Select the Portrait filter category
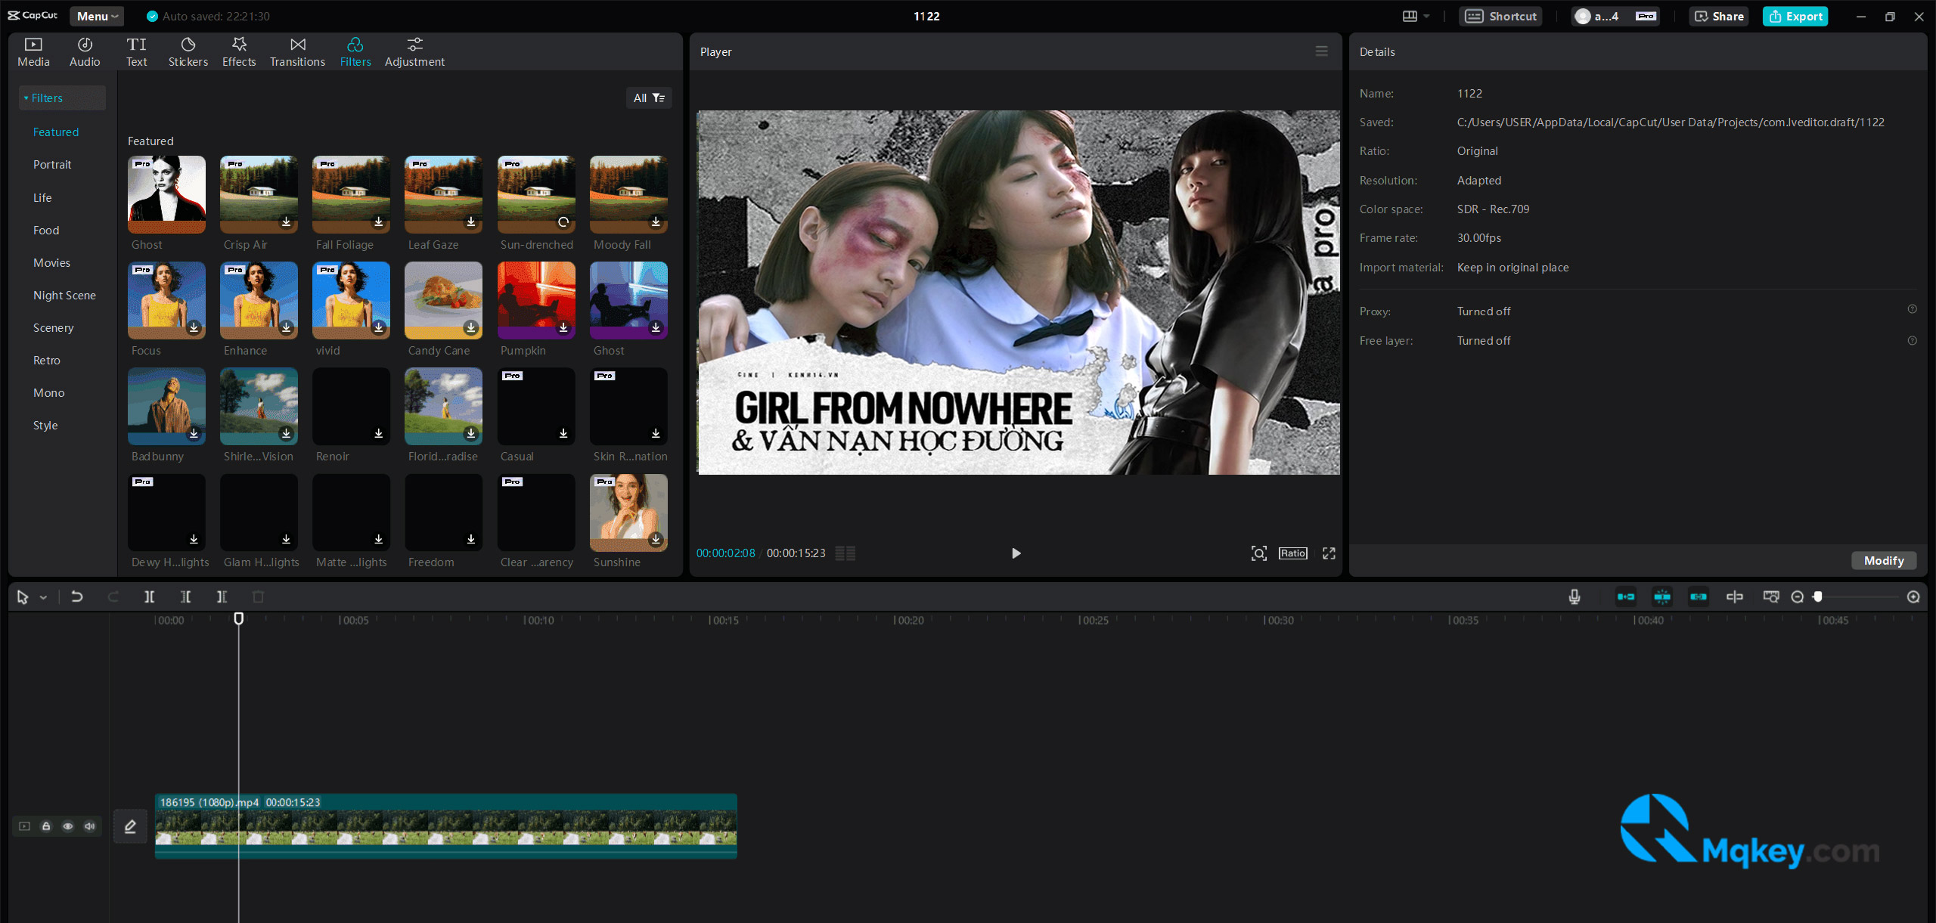This screenshot has height=923, width=1936. pyautogui.click(x=52, y=164)
